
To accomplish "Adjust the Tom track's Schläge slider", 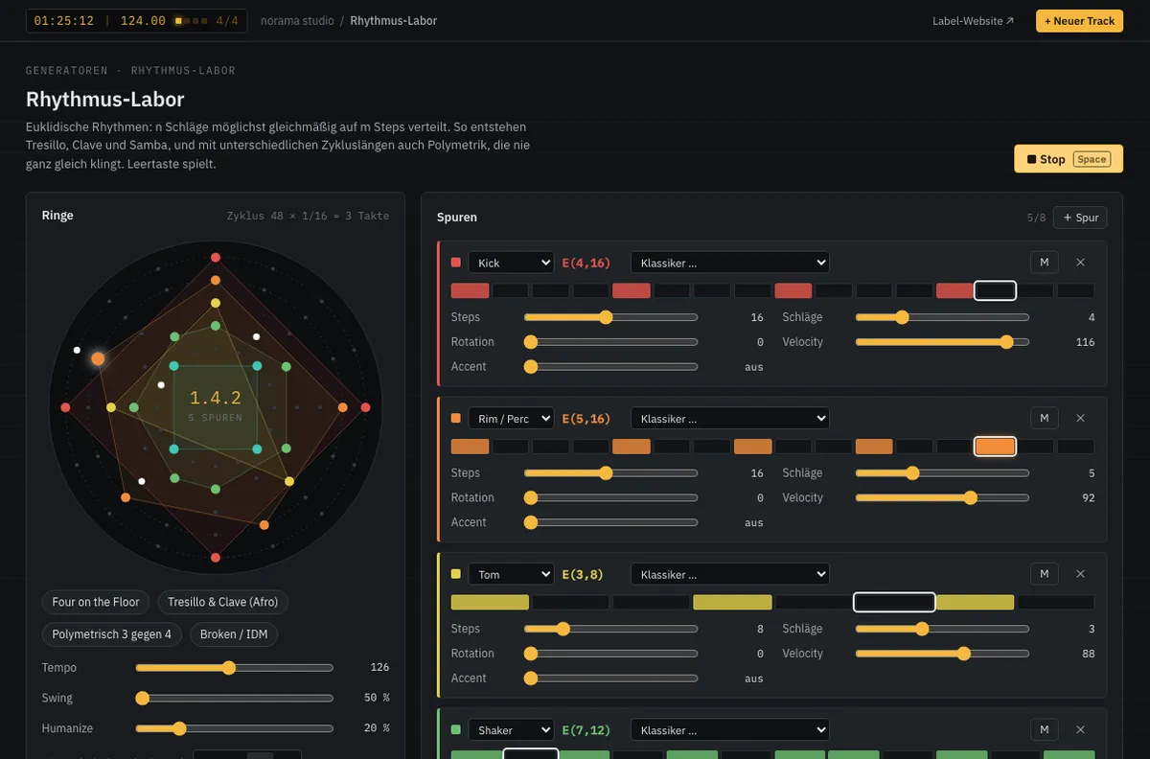I will tap(942, 629).
